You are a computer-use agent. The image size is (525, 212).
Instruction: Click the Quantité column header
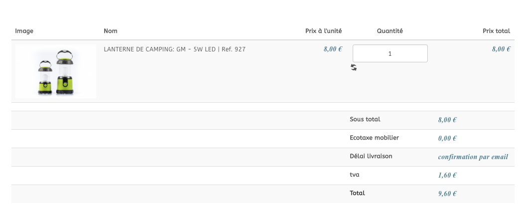(x=390, y=31)
